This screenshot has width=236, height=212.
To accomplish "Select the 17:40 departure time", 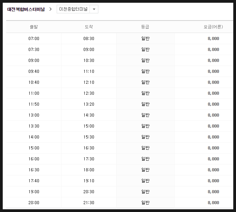I will click(34, 181).
